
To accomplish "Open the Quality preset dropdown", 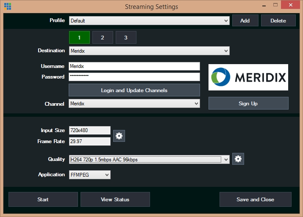I will (149, 159).
